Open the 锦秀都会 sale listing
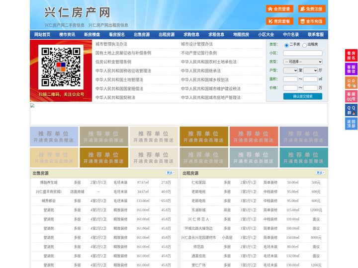The height and width of the screenshot is (268, 358). coord(49,201)
